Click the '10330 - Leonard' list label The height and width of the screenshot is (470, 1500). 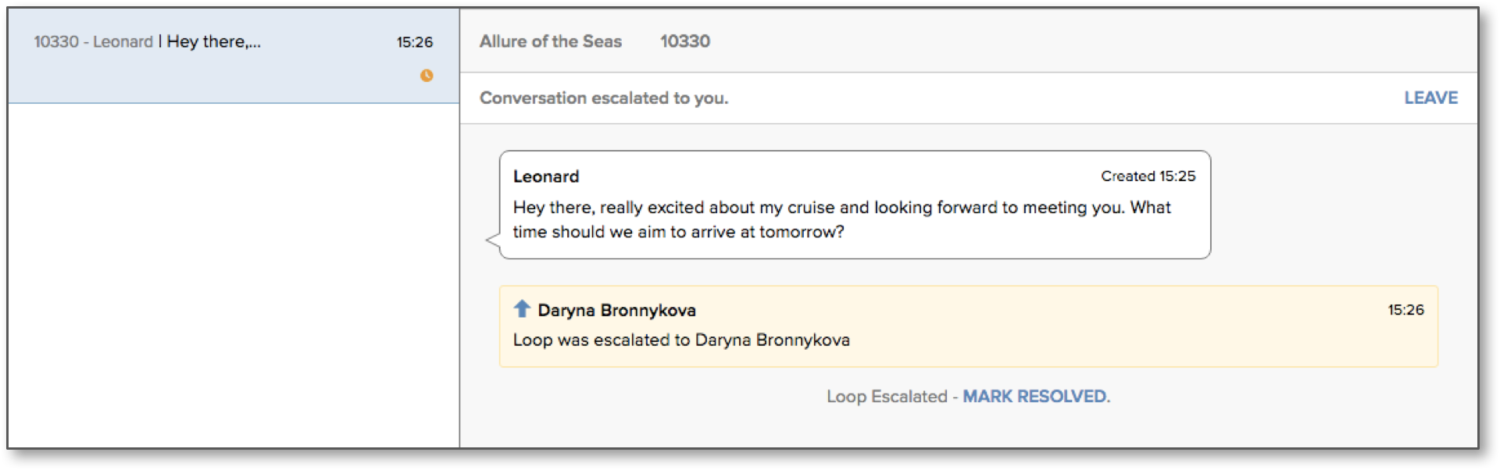coord(93,42)
